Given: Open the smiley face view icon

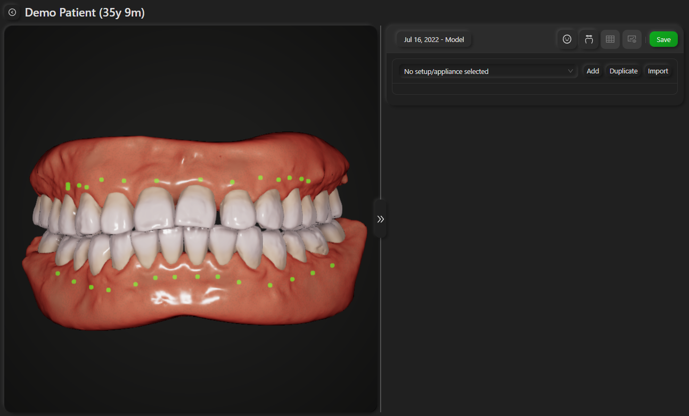Looking at the screenshot, I should pyautogui.click(x=567, y=39).
